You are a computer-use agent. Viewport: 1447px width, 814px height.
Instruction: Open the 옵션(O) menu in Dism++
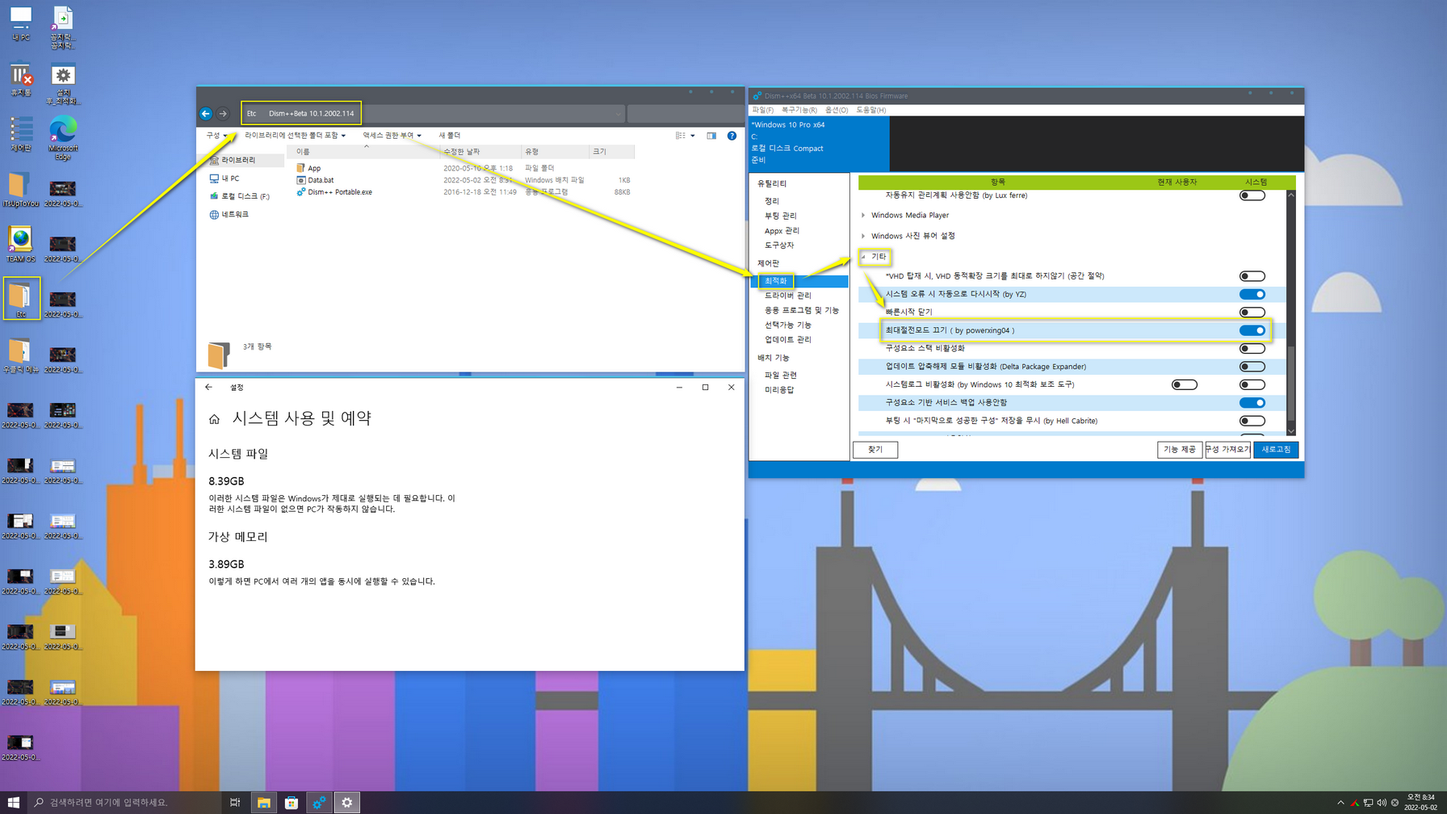coord(837,110)
